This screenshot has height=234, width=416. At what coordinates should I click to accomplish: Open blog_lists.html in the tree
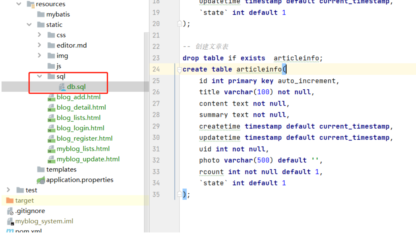pyautogui.click(x=79, y=118)
